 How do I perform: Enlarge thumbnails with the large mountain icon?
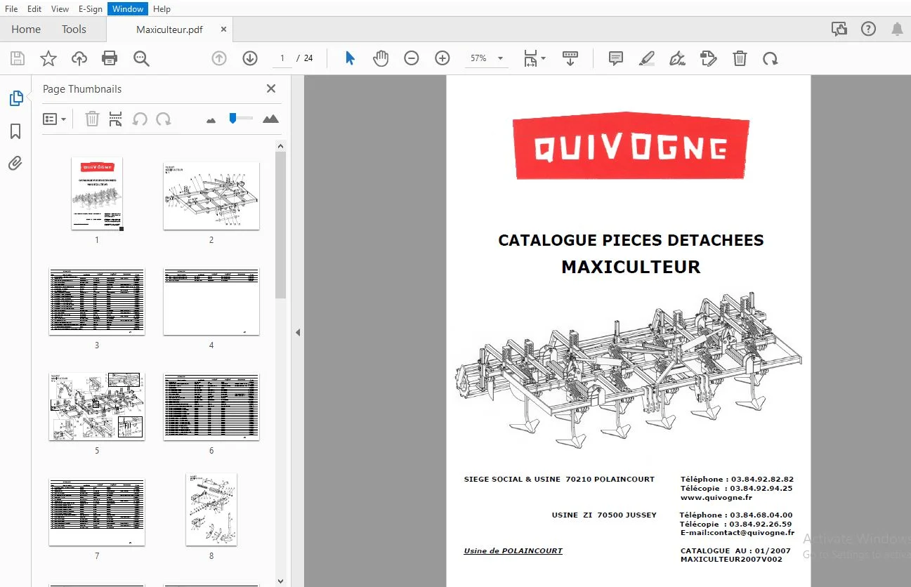click(x=270, y=119)
